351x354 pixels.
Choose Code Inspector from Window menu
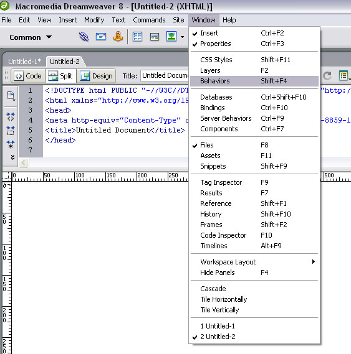tap(254, 235)
